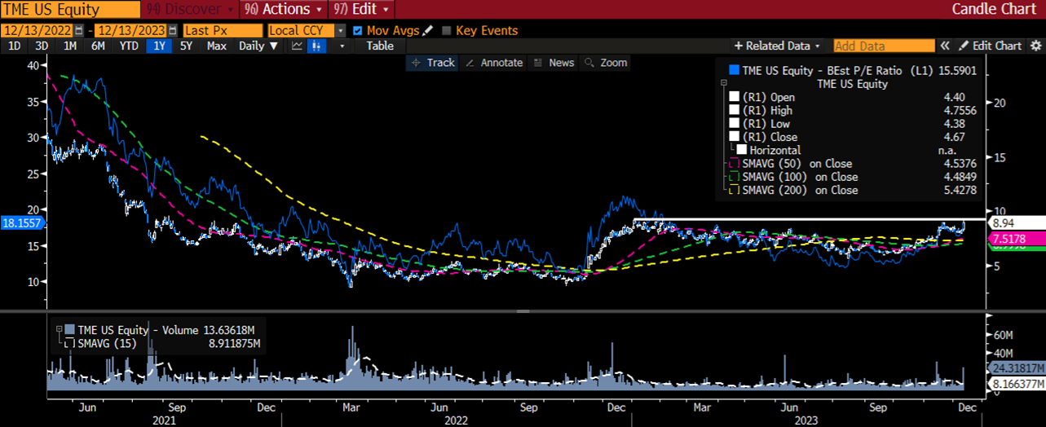The image size is (1046, 427).
Task: Select the Max range tab
Action: 217,46
